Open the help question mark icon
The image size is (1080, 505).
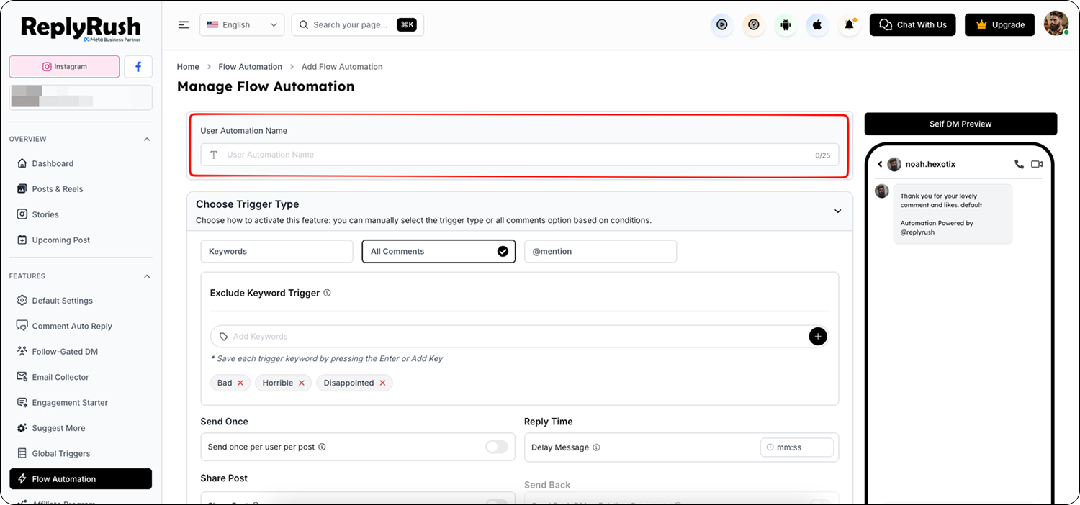pos(754,24)
